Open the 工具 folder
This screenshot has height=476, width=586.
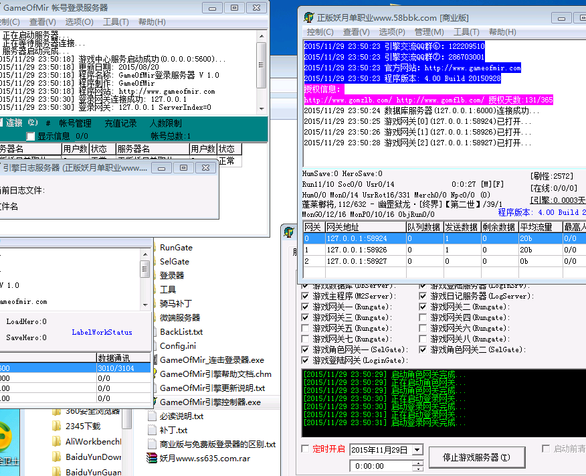(x=168, y=289)
